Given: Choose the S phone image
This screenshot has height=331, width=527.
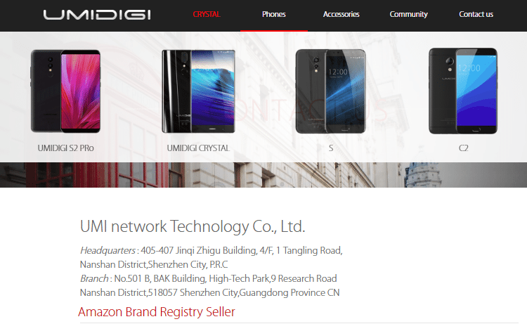Looking at the screenshot, I should tap(331, 91).
